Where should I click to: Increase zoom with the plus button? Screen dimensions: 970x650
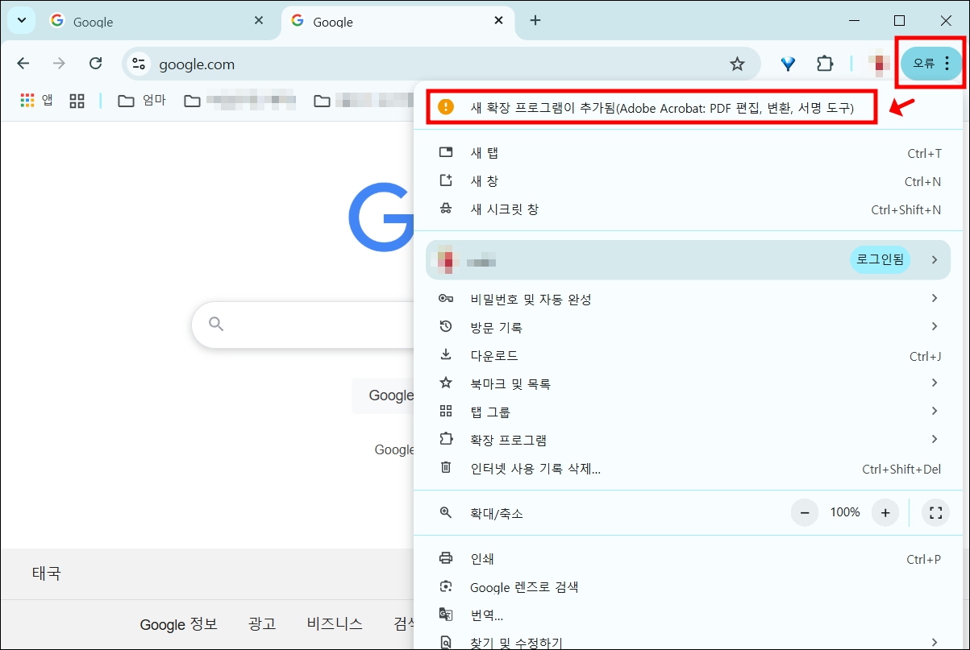(885, 511)
